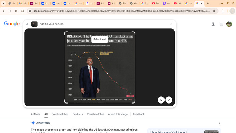Open a new browser tab
The width and height of the screenshot is (236, 133).
[x=208, y=3]
